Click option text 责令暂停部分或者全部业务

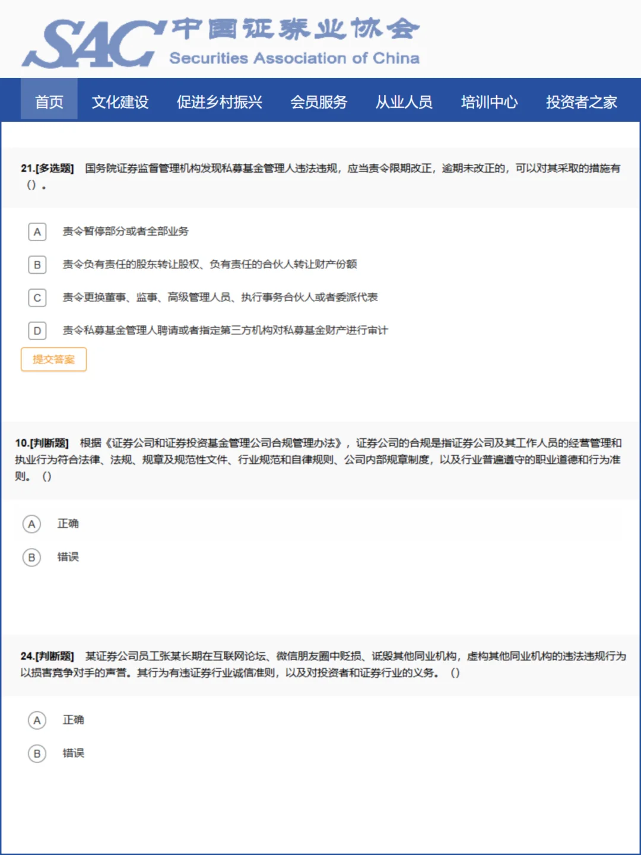126,231
